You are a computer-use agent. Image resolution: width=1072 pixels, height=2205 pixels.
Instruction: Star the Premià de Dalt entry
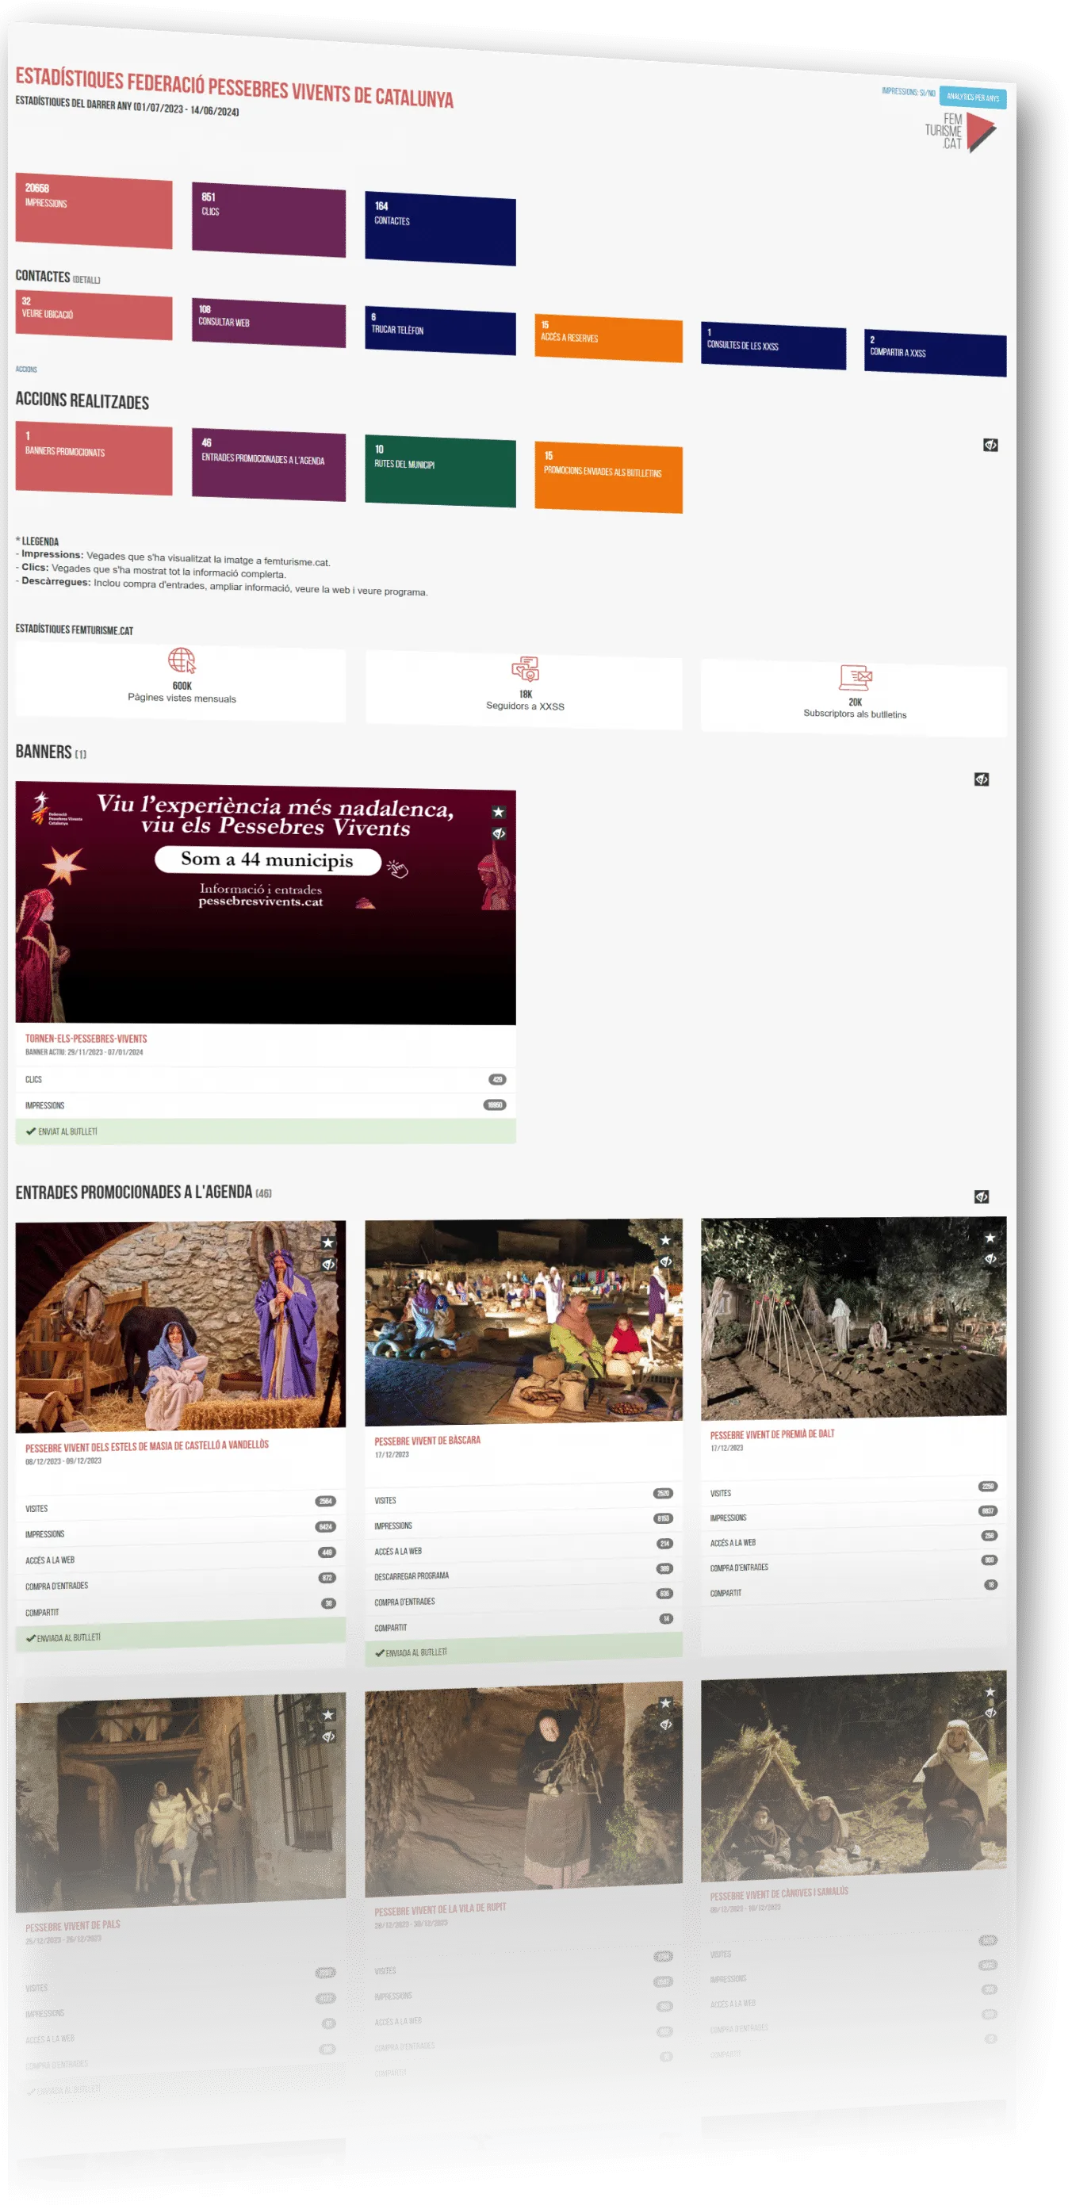[990, 1238]
